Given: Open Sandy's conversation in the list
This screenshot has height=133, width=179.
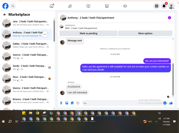Looking at the screenshot, I should tap(26, 67).
